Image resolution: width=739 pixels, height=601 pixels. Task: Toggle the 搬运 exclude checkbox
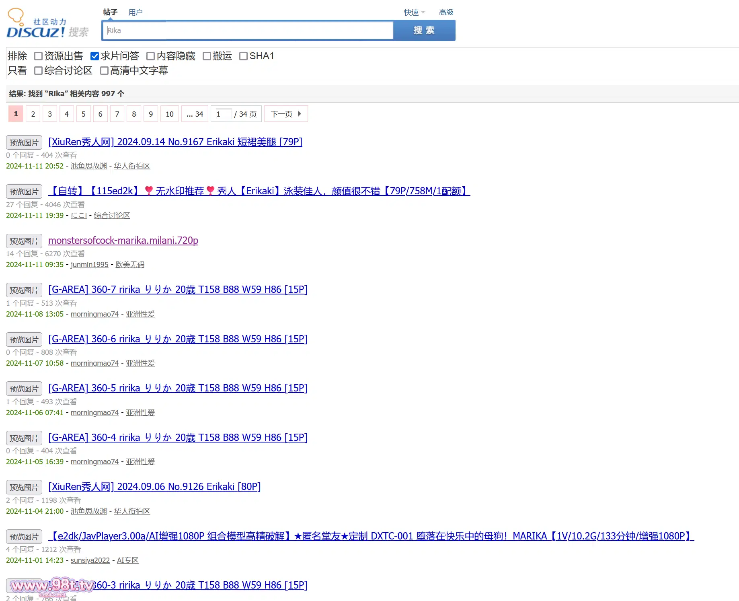[x=207, y=56]
